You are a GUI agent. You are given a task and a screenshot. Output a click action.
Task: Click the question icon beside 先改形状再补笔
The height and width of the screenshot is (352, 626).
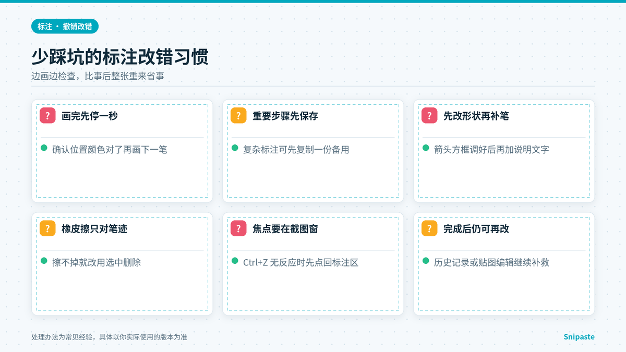point(429,116)
